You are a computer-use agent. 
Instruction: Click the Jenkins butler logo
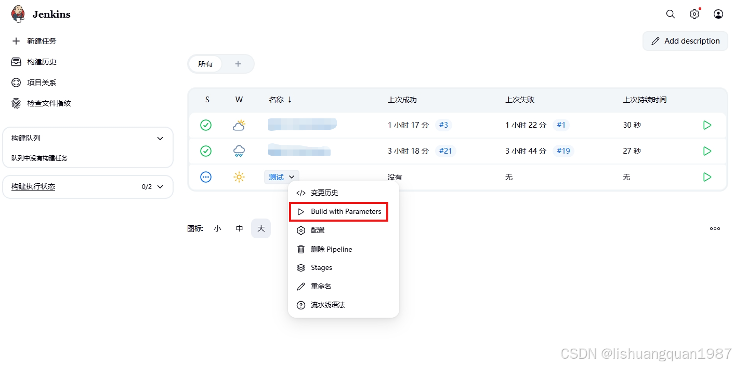(18, 14)
